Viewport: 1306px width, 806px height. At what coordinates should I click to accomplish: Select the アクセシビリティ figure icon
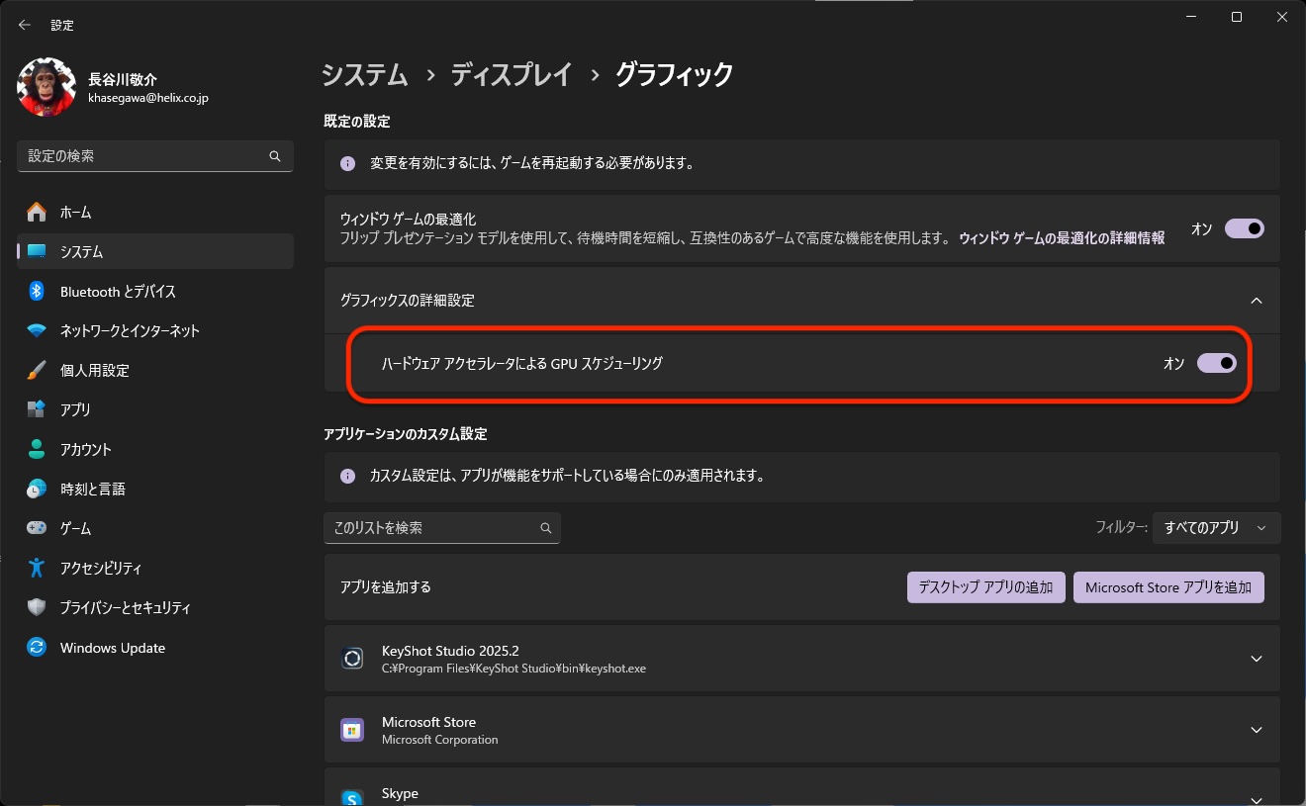pos(37,568)
